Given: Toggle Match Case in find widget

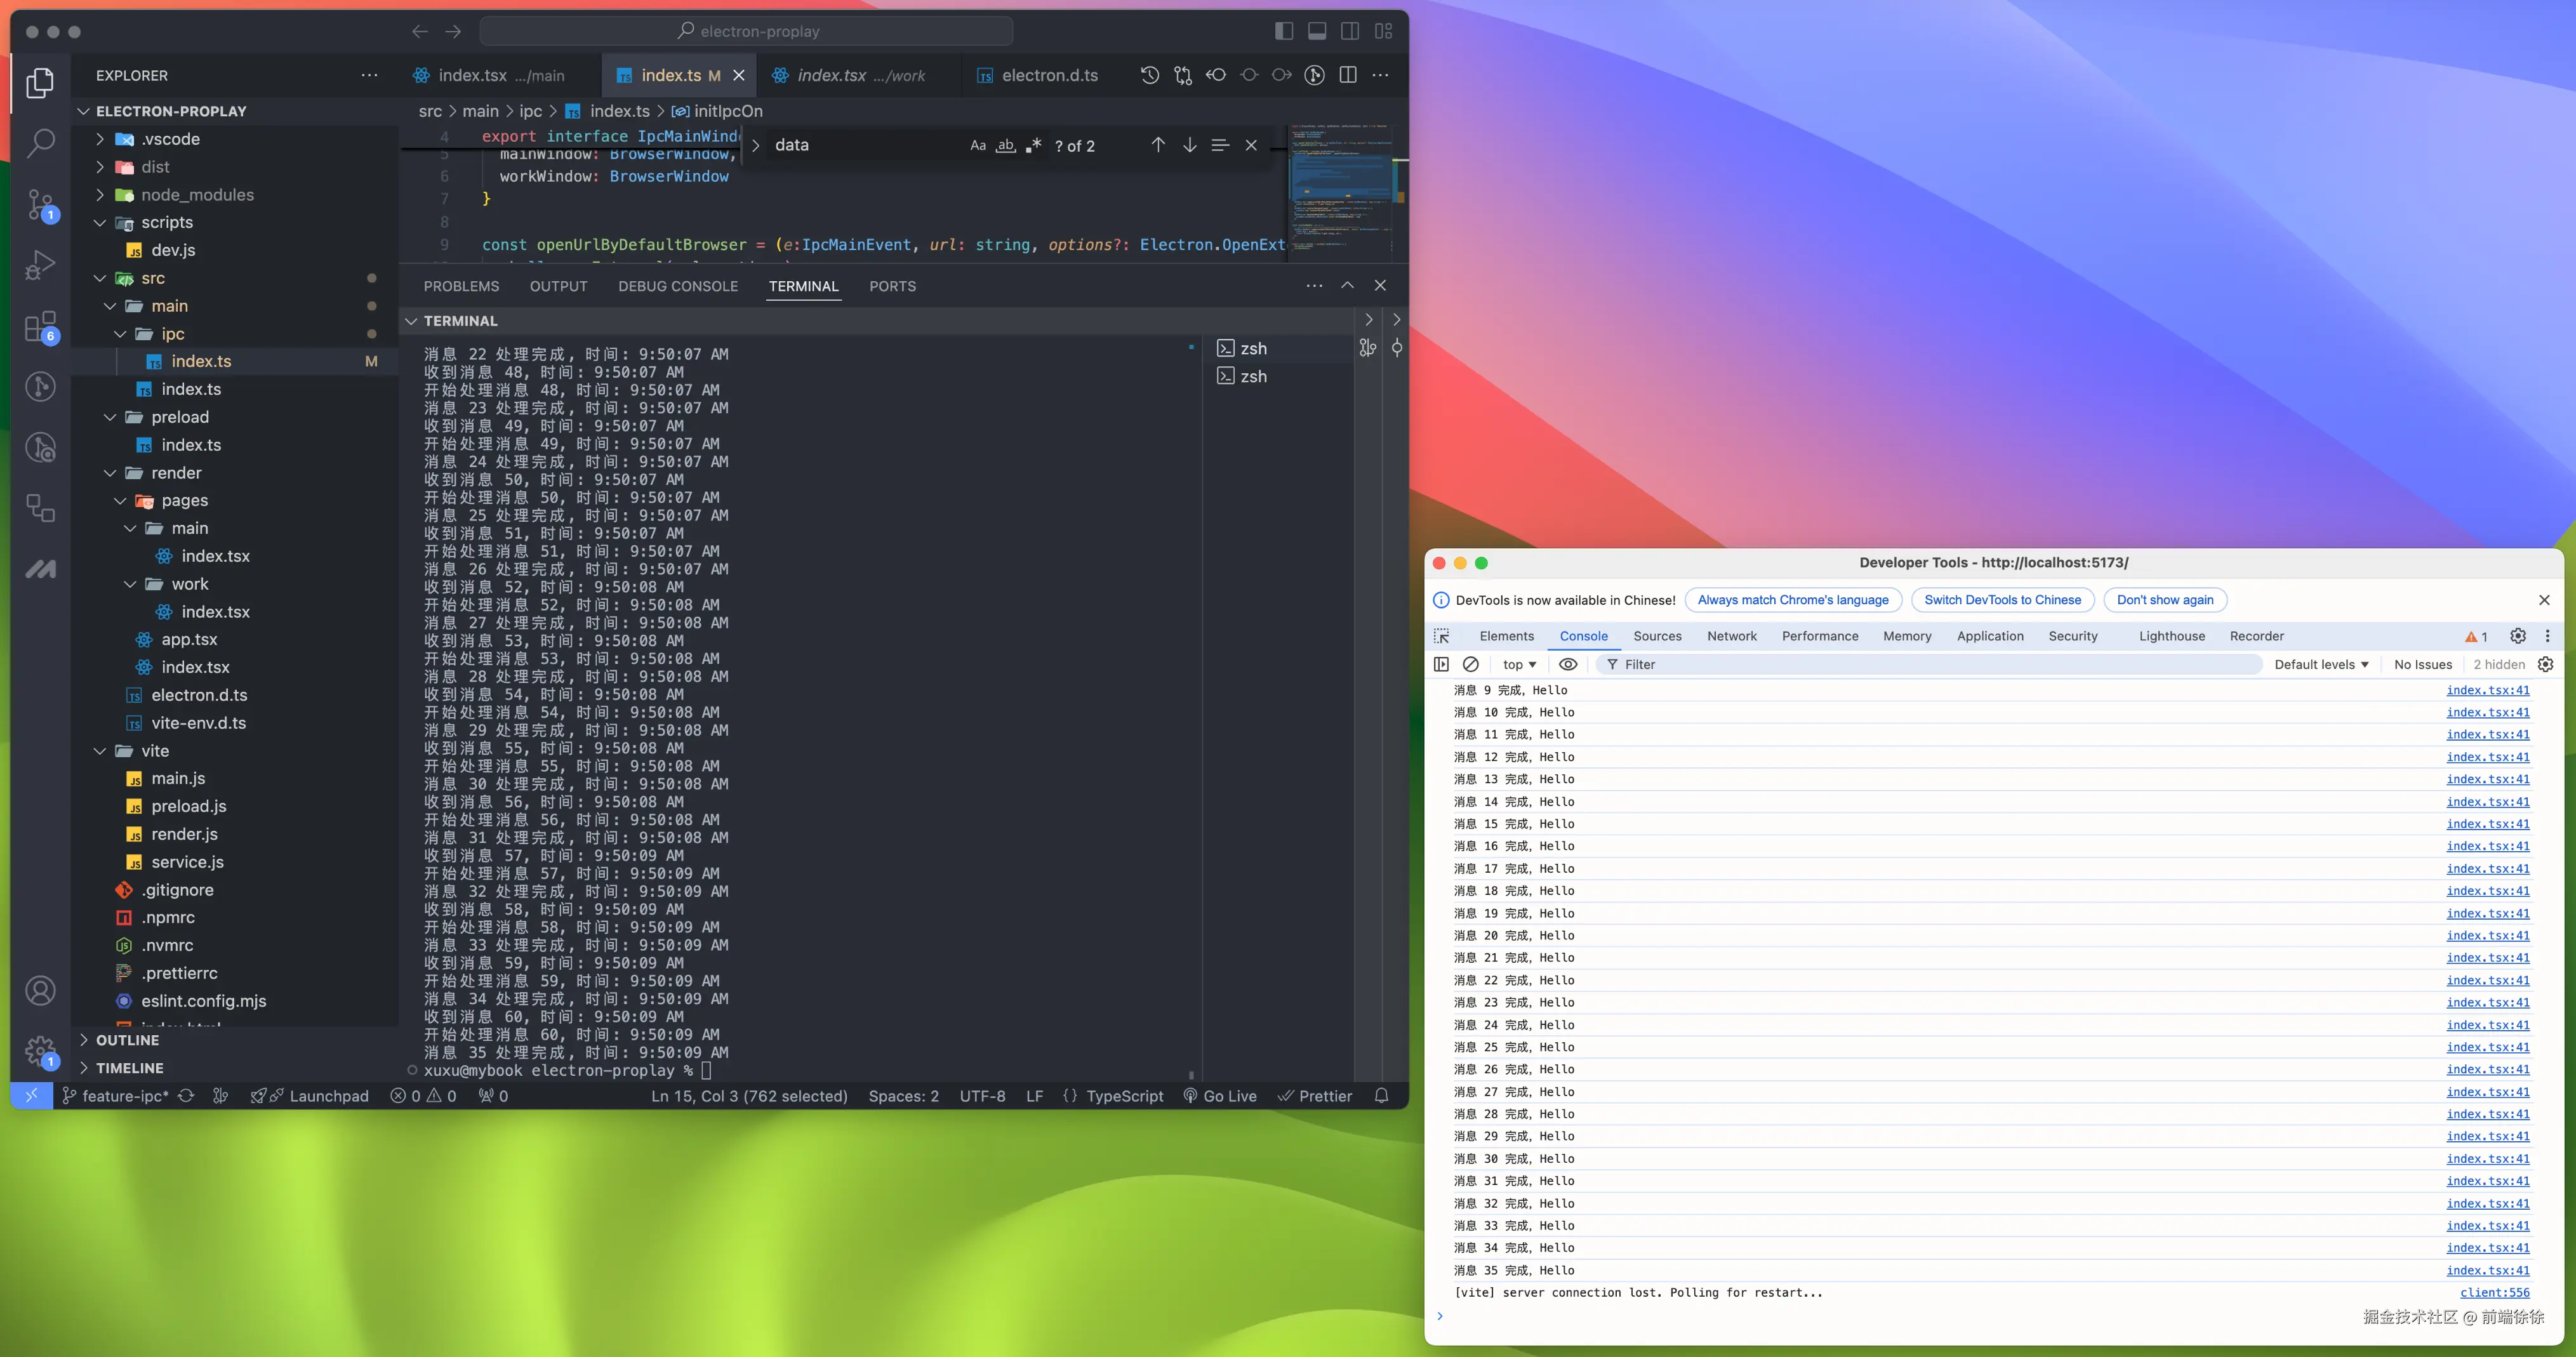Looking at the screenshot, I should click(977, 145).
